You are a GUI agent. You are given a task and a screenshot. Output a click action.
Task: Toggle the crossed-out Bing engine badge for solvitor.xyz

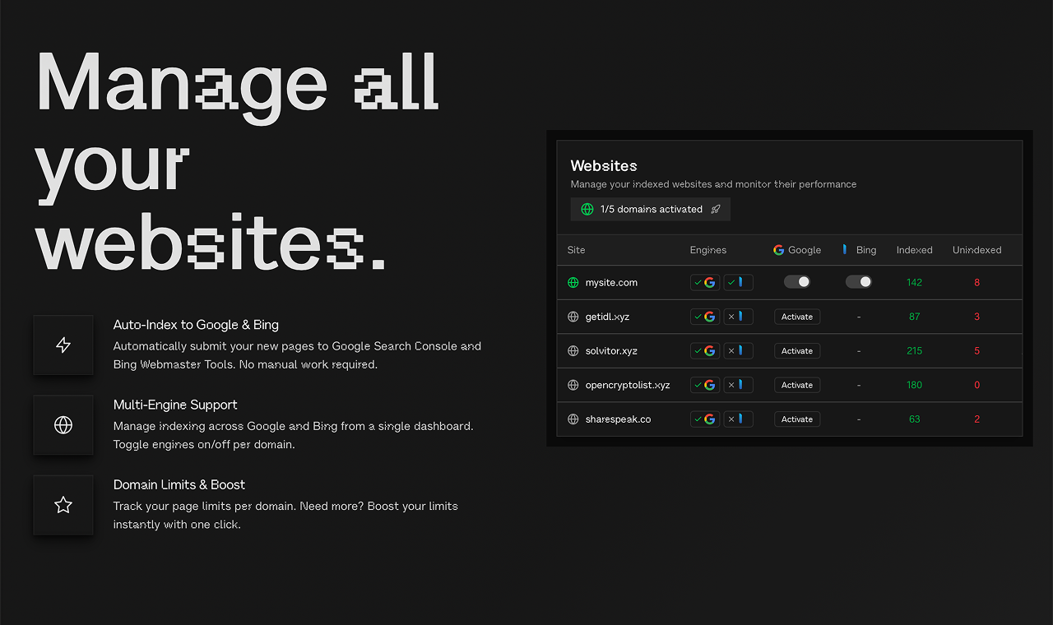pyautogui.click(x=738, y=350)
